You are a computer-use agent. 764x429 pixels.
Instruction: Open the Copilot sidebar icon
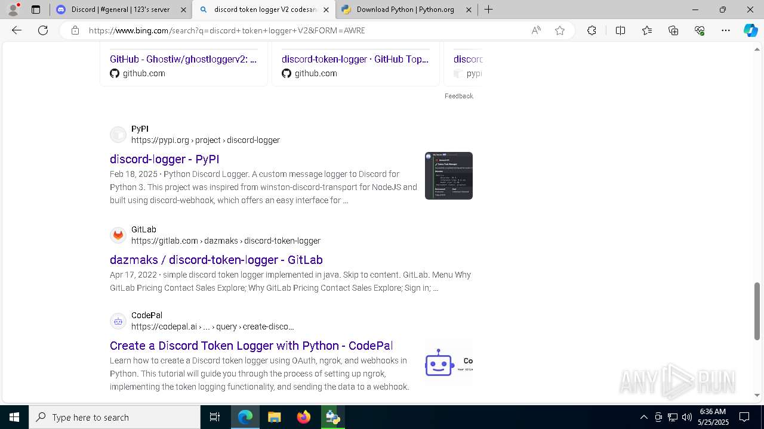pos(750,30)
